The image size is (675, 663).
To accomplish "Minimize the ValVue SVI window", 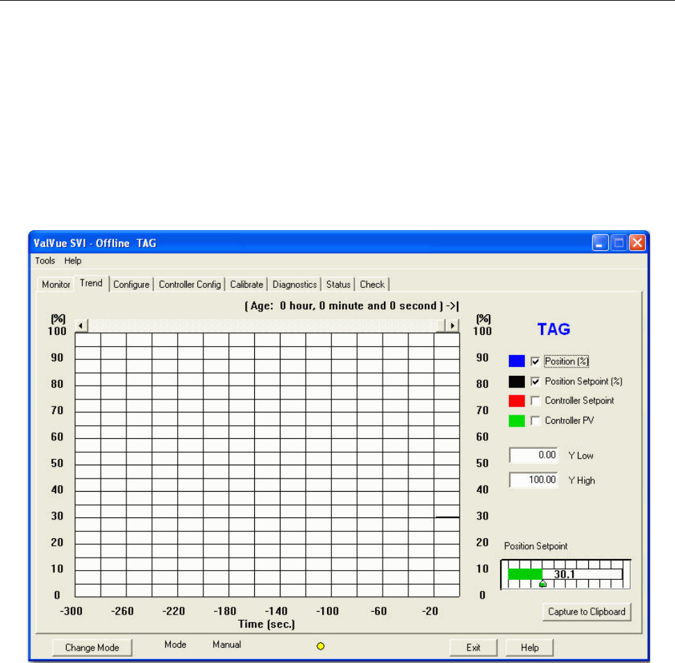I will [x=600, y=243].
